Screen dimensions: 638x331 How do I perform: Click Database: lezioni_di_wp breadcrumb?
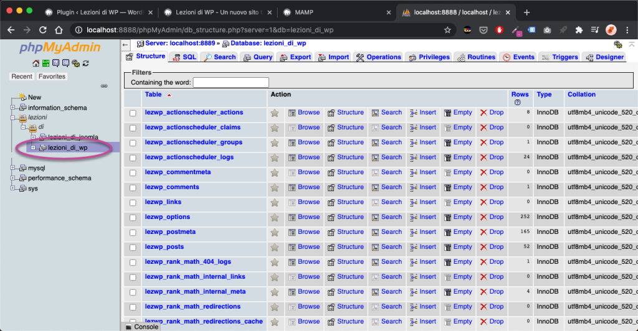(268, 43)
